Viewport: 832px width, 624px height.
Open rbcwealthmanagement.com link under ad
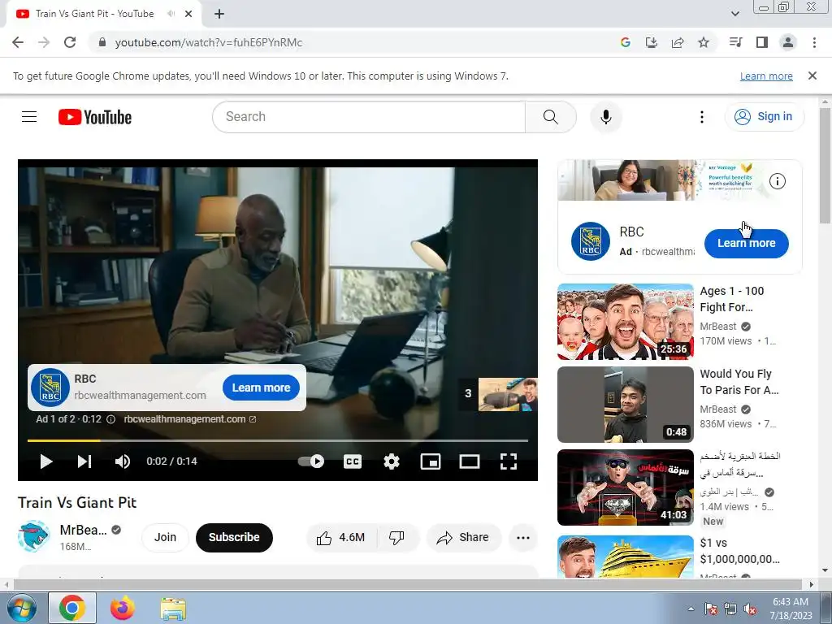click(x=189, y=419)
